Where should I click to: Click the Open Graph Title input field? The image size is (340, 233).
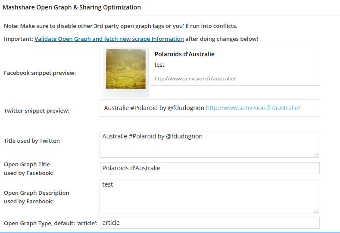click(x=210, y=168)
